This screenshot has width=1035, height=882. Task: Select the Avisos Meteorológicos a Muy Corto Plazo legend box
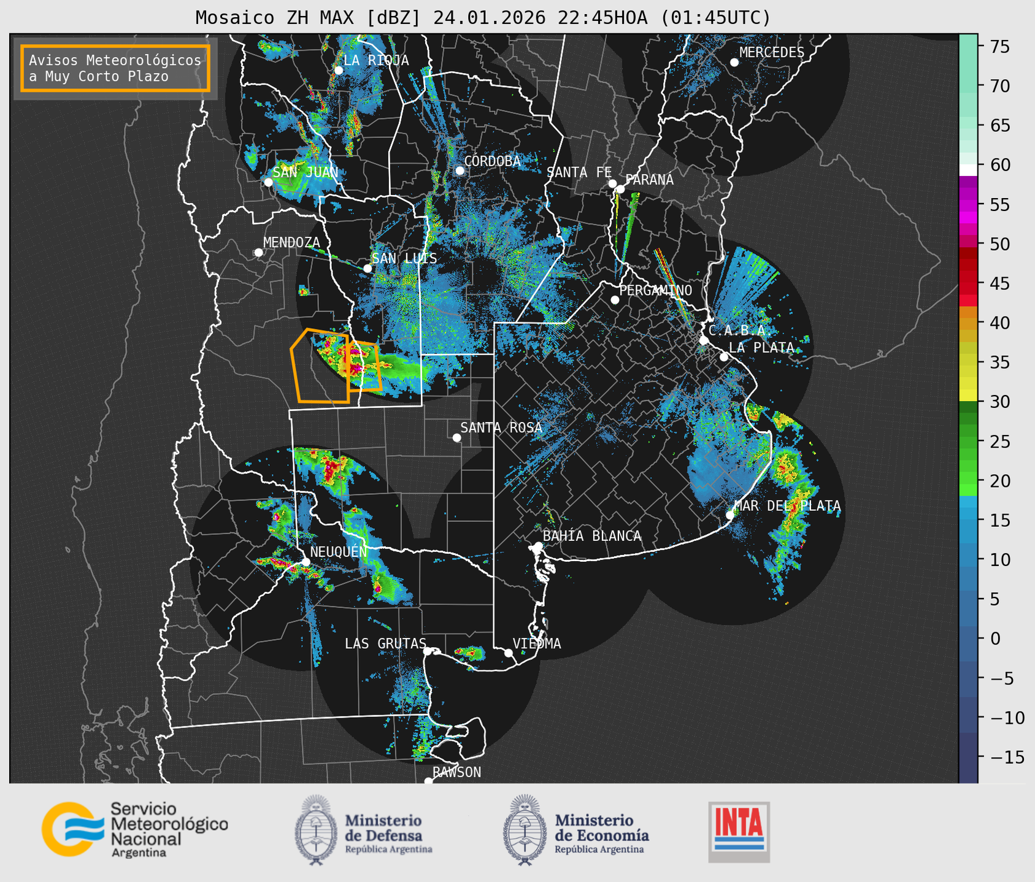pos(115,68)
